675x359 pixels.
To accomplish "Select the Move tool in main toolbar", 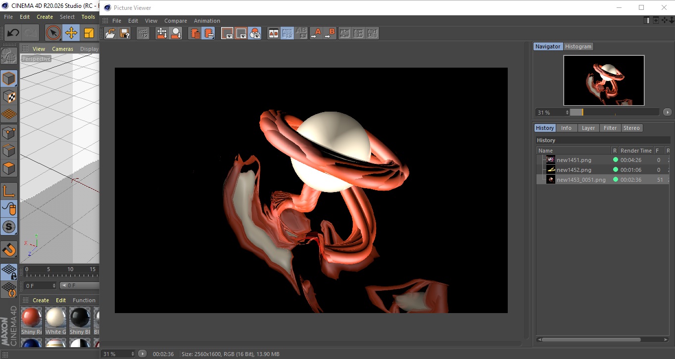I will click(x=71, y=33).
